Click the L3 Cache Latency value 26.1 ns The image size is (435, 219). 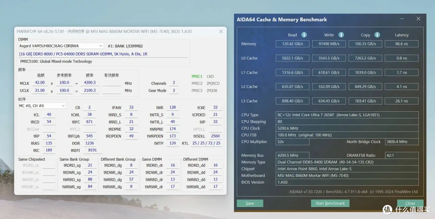tap(402, 101)
